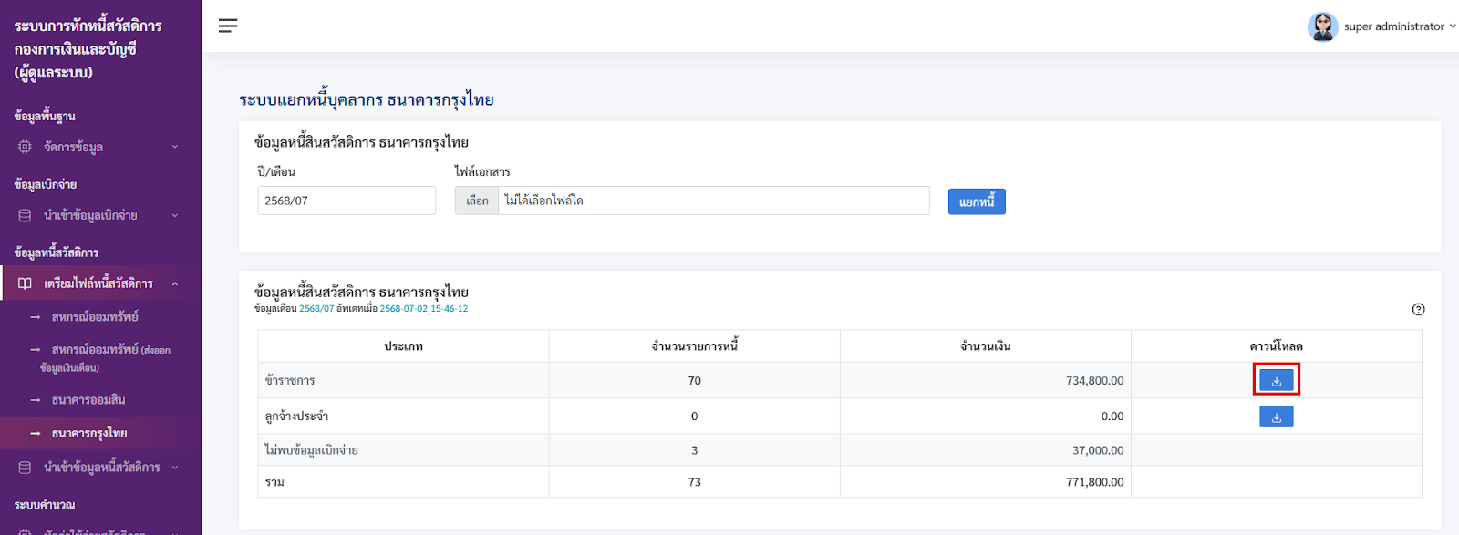
Task: Collapse the เตรียมไฟล์หนี้สวัสดิการ menu chevron
Action: click(x=175, y=283)
